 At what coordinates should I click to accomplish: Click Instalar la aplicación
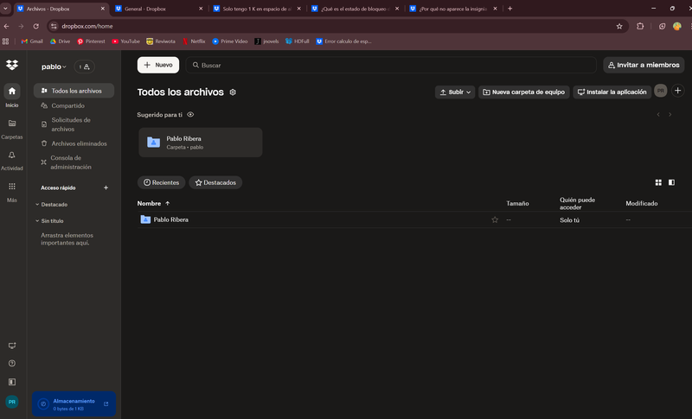click(x=612, y=92)
